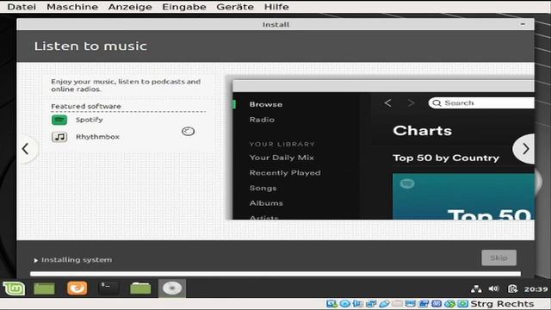The height and width of the screenshot is (310, 551).
Task: Click the VirtualBox recording status icon
Action: click(x=424, y=304)
